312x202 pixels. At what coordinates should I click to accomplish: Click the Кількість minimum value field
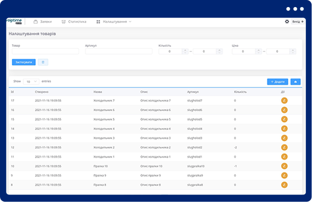[170, 51]
